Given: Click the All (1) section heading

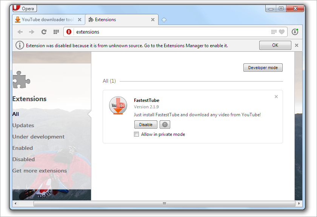Looking at the screenshot, I should [109, 81].
